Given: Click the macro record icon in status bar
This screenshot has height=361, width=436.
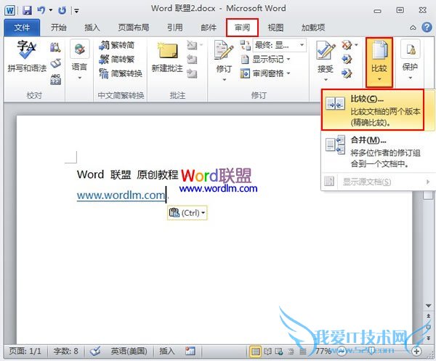Looking at the screenshot, I should 190,352.
